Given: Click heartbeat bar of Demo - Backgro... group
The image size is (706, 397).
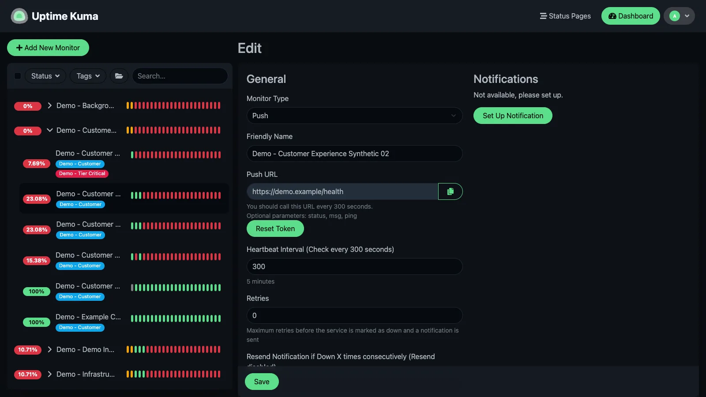Looking at the screenshot, I should point(173,105).
